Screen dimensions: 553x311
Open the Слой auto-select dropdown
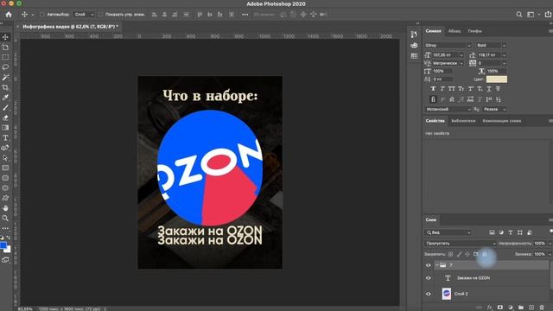click(84, 15)
